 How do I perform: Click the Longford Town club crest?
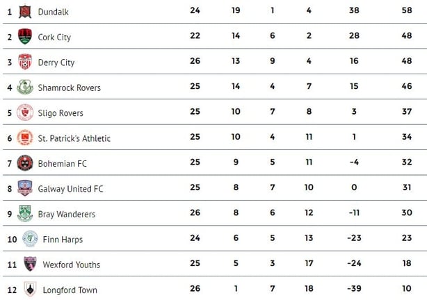coord(30,289)
